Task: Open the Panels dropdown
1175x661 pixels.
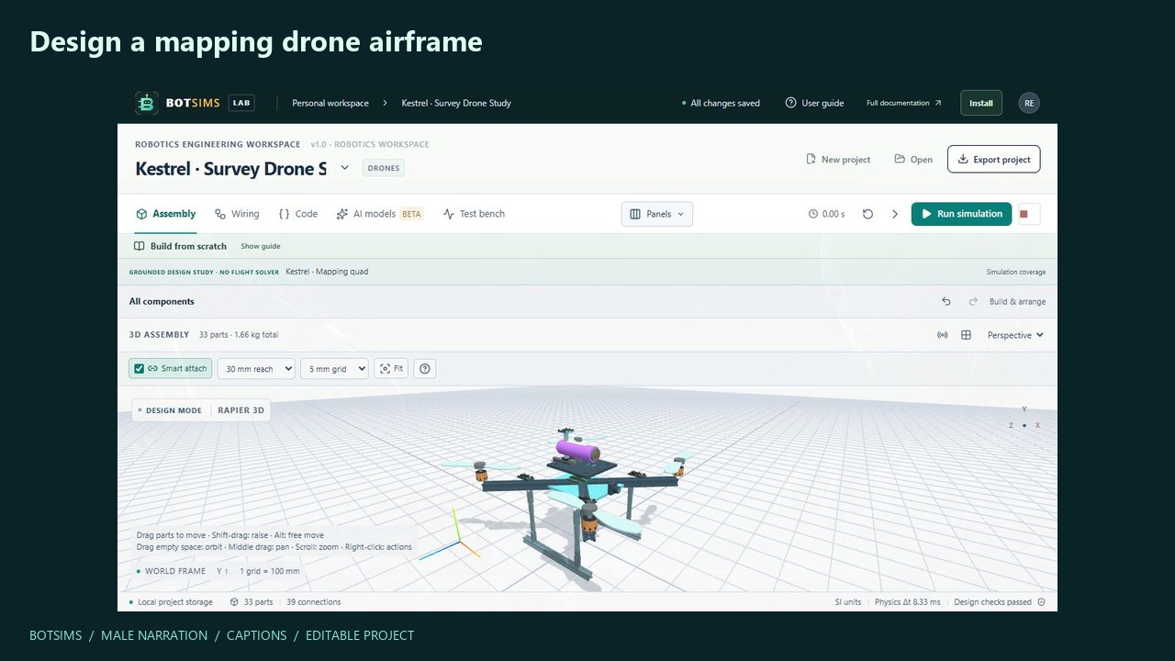Action: coord(657,214)
